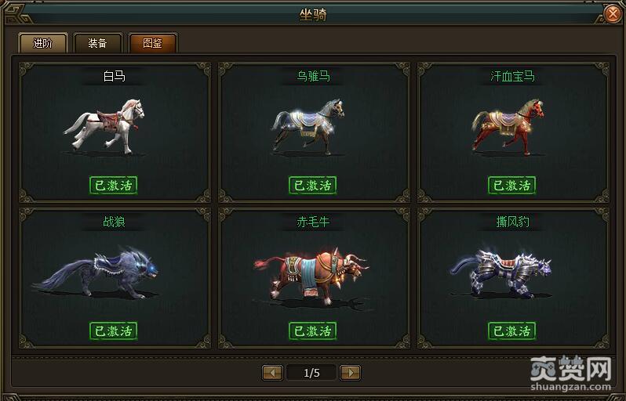This screenshot has height=401, width=626.
Task: Go to the previous page arrow
Action: coord(273,373)
